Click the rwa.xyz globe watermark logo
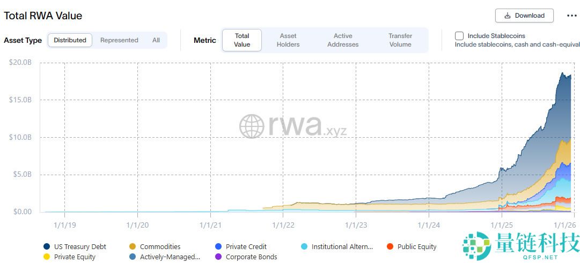 [x=252, y=126]
